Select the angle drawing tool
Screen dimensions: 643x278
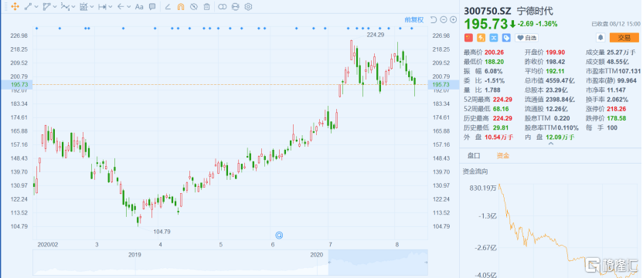[x=168, y=6]
